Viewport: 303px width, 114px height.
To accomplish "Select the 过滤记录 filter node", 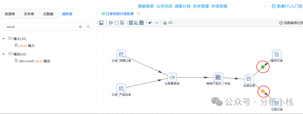I will pos(249,79).
